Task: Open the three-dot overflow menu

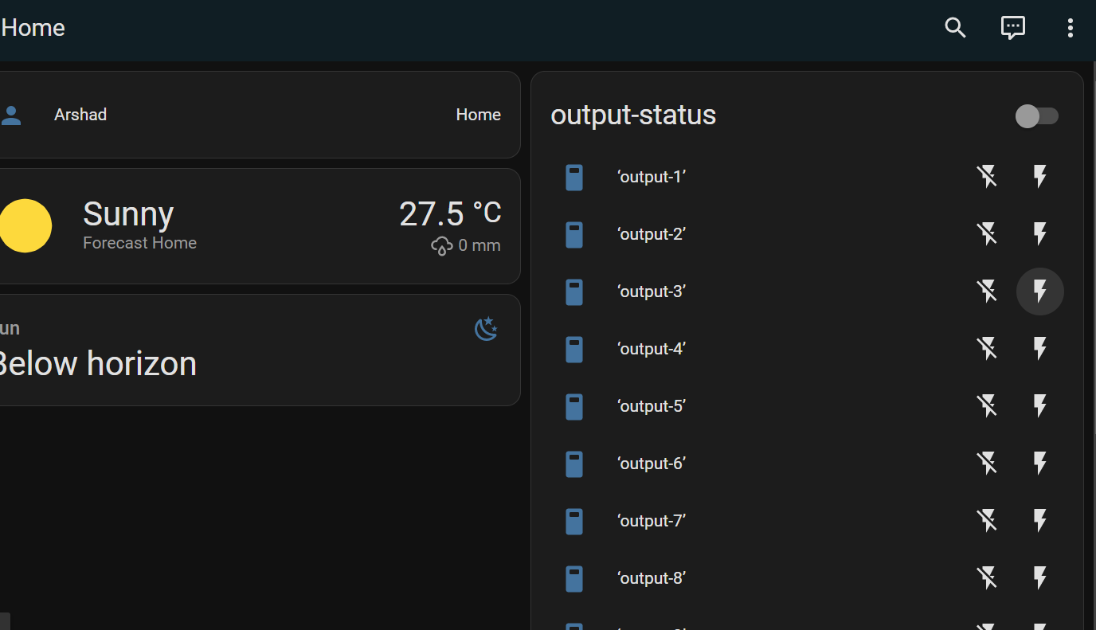Action: [x=1070, y=28]
